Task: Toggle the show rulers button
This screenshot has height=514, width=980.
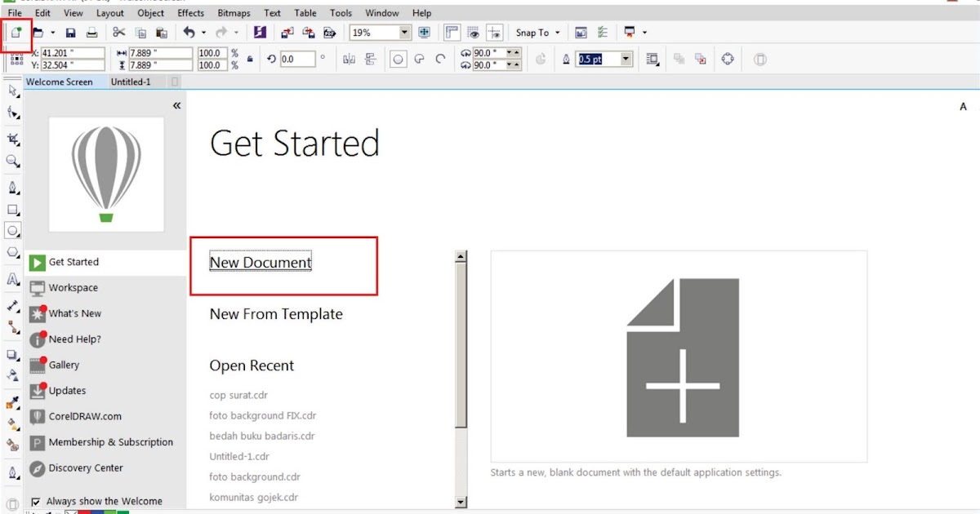Action: click(452, 33)
